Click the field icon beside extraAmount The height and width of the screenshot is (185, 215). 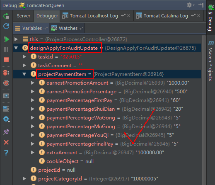click(x=42, y=153)
